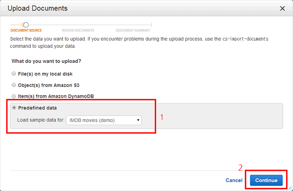Select File(s) on my local disk

14,74
